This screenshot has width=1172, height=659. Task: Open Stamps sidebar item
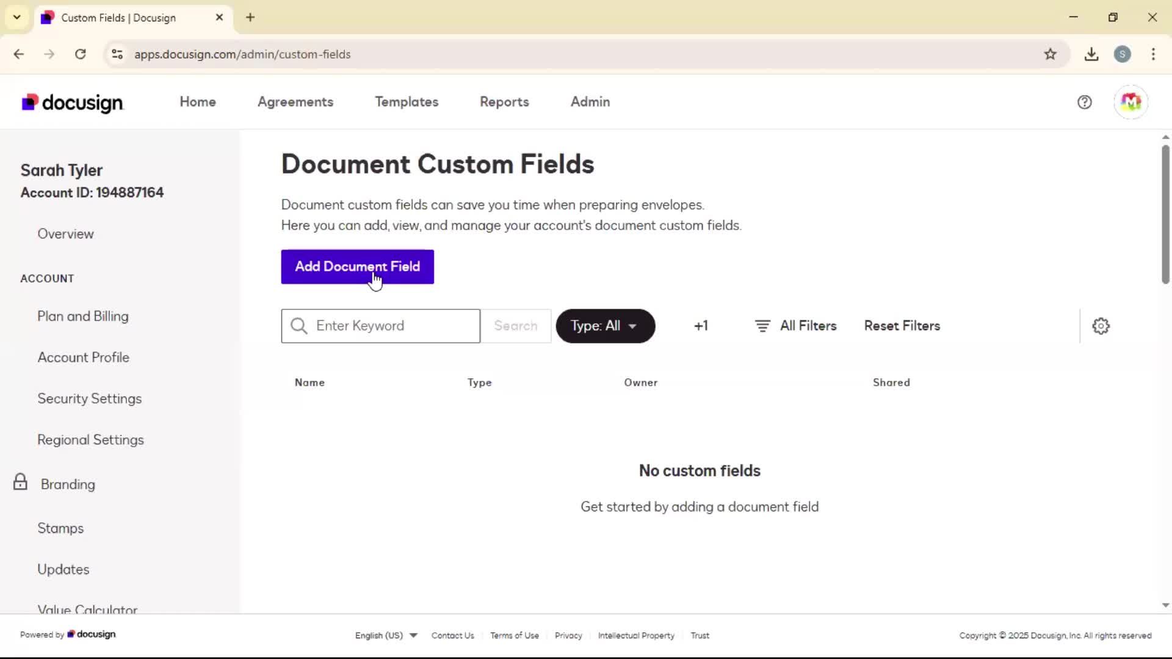coord(60,528)
